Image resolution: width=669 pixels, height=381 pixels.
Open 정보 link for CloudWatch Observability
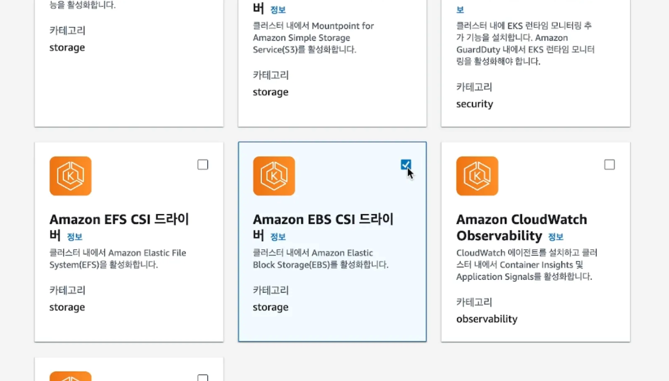556,237
